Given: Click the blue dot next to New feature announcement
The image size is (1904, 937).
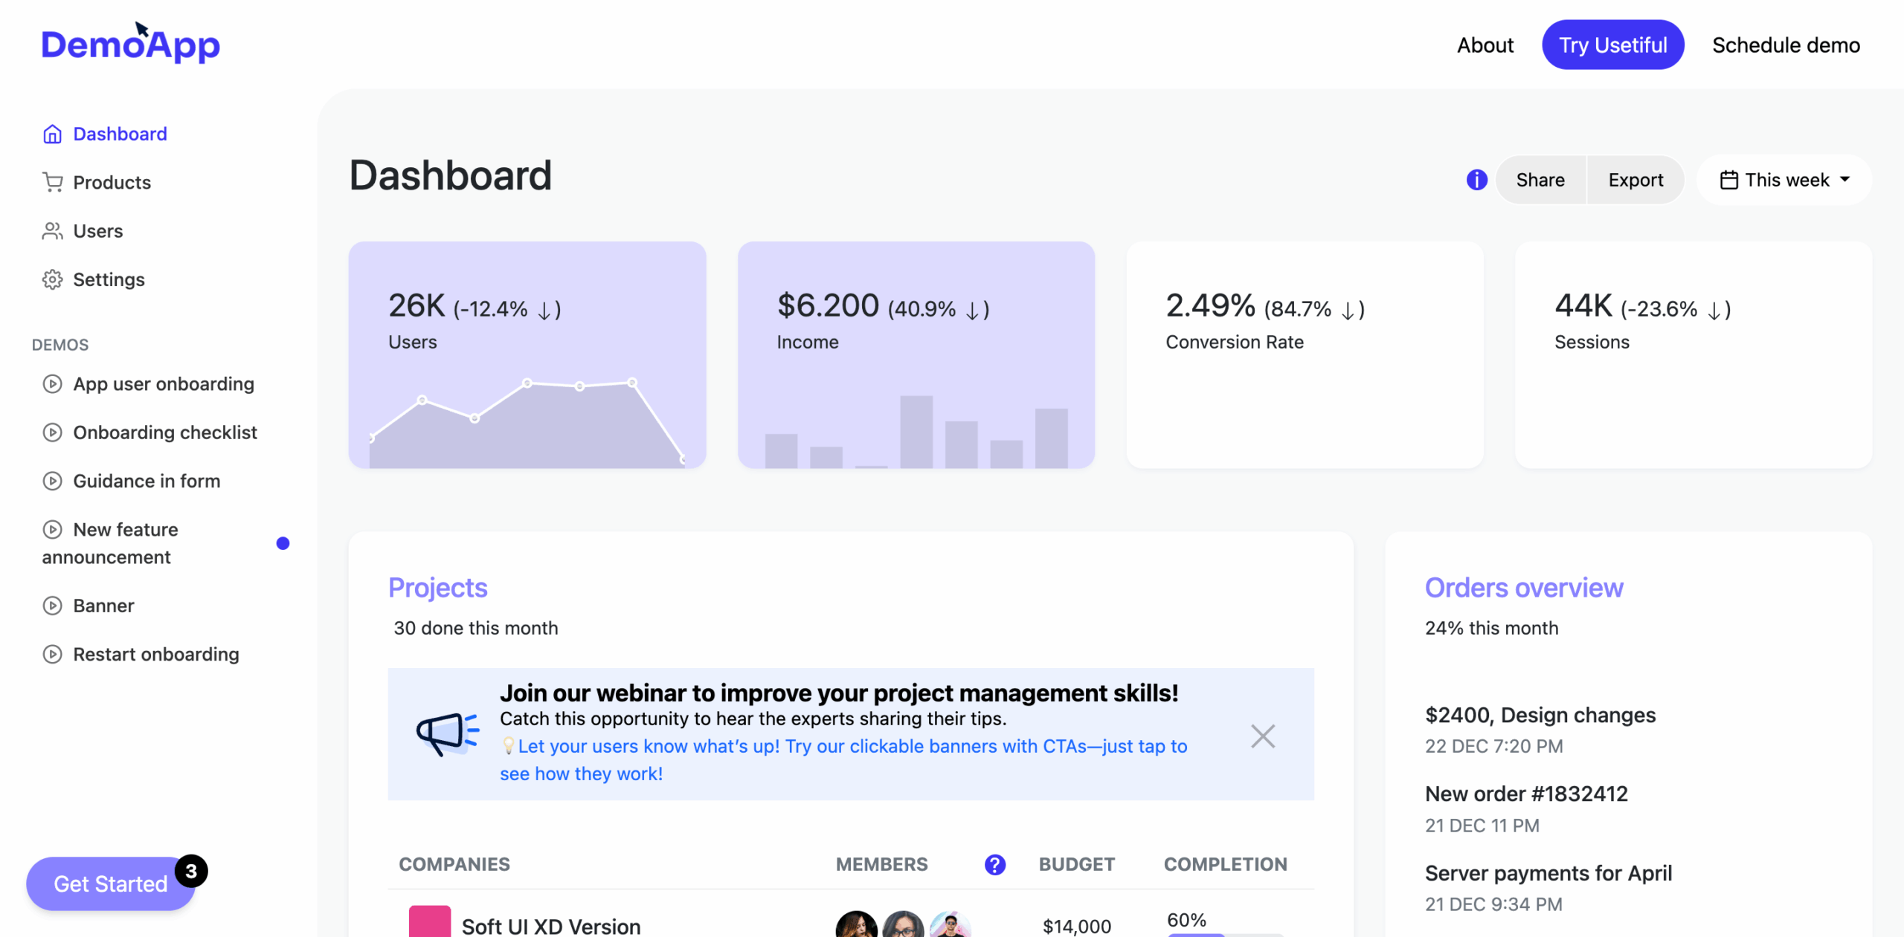Looking at the screenshot, I should point(283,543).
